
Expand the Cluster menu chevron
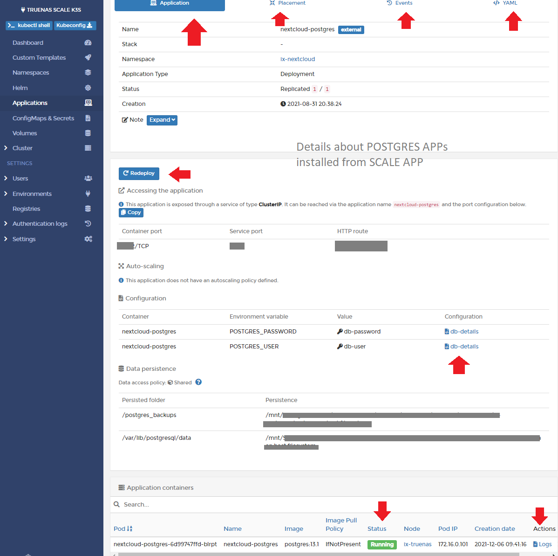(x=6, y=148)
